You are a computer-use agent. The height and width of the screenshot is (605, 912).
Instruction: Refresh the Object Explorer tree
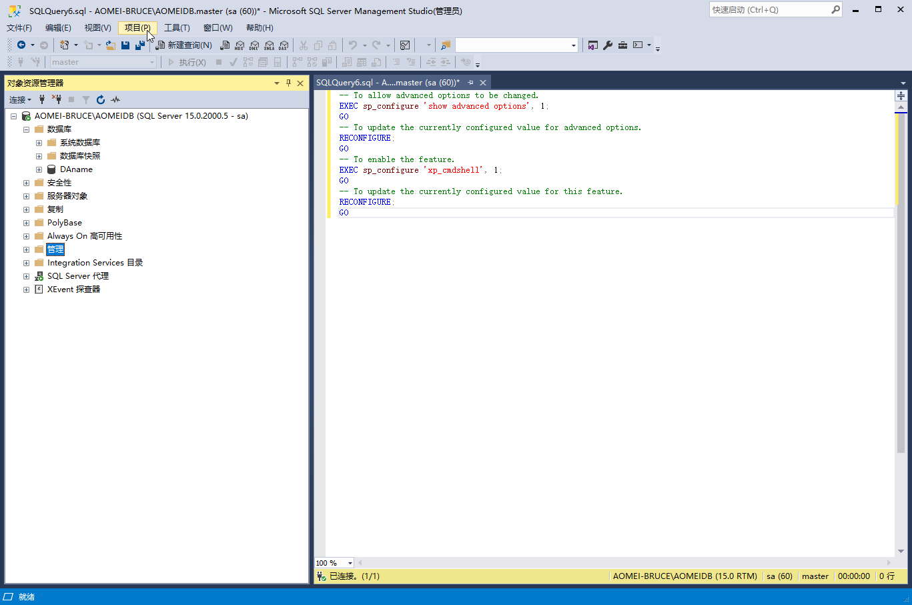101,100
